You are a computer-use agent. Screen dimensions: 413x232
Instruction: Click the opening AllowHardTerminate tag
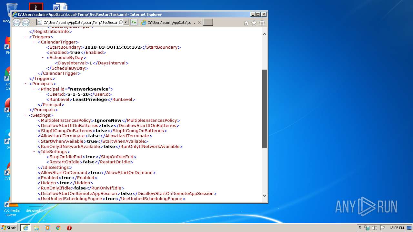[x=63, y=136]
